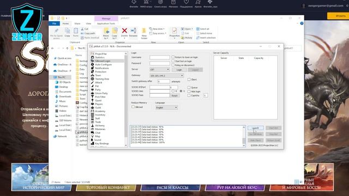
Task: Select SOCKS version 5 radio button
Action: click(181, 91)
